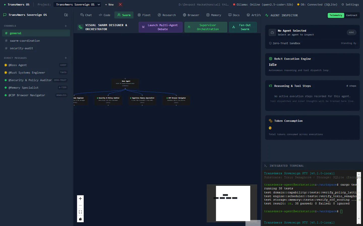Open the Fleet tab

point(144,15)
